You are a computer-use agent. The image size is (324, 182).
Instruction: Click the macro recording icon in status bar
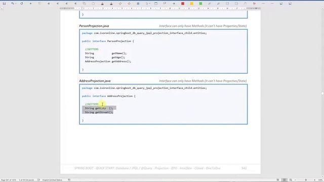click(69, 180)
